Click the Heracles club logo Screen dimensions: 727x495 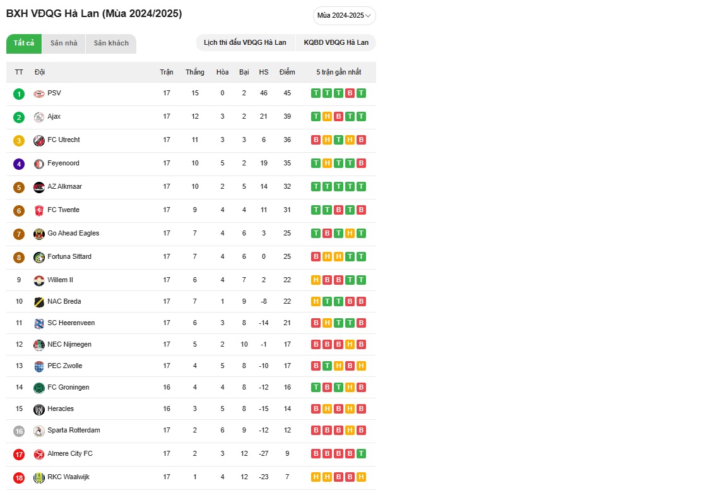[x=39, y=409]
